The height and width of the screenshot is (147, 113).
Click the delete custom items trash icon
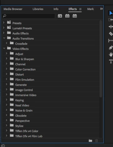[96, 141]
